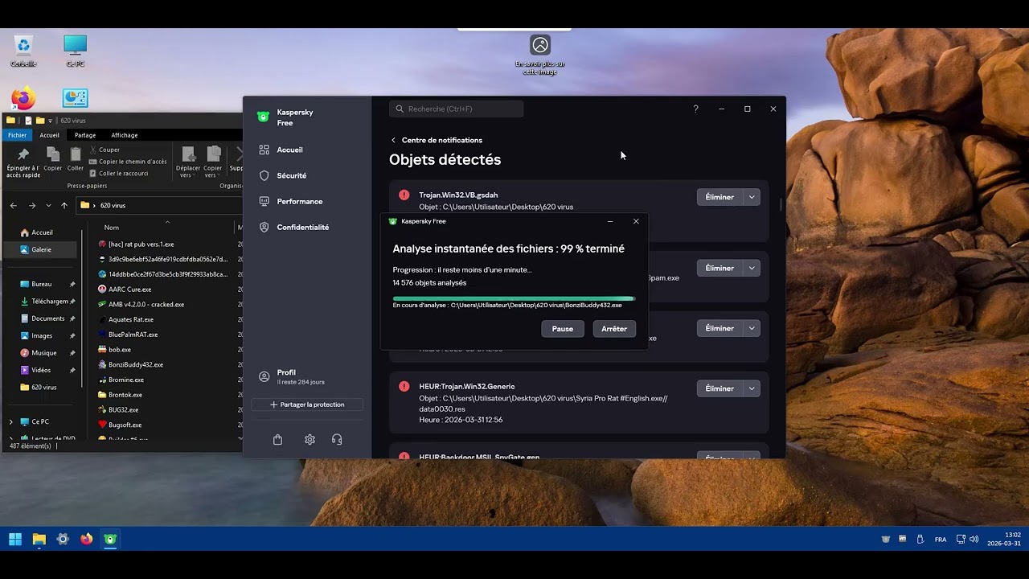1029x579 pixels.
Task: Pause the instant file scan
Action: click(563, 329)
